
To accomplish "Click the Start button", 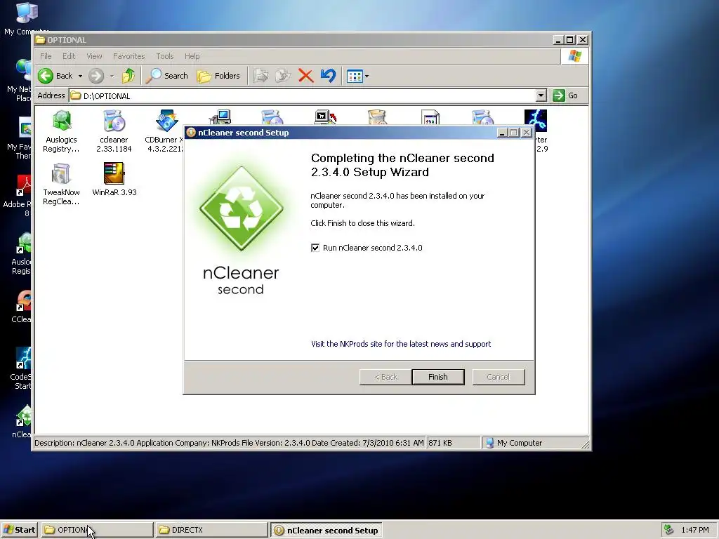I will click(19, 530).
